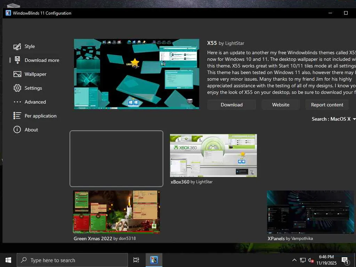Open the notification center icon
Image resolution: width=356 pixels, height=267 pixels.
[x=345, y=260]
